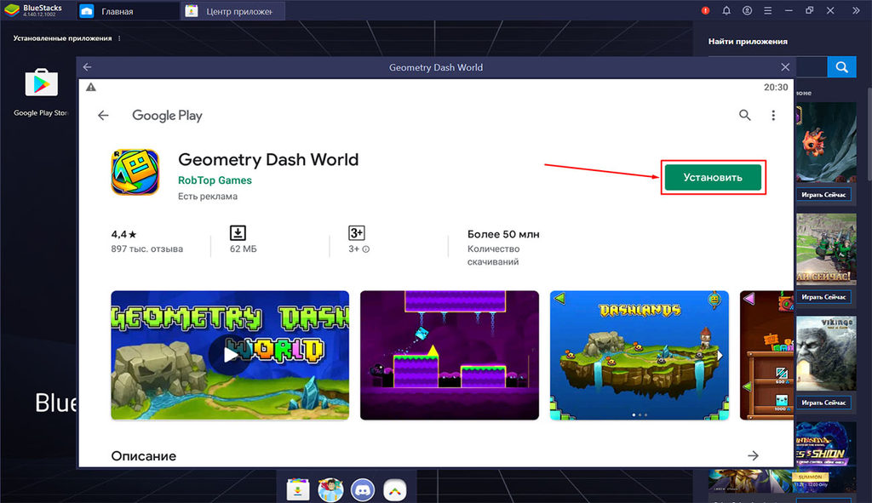Open the orange creature game thumbnail in the sidebar

click(x=826, y=142)
